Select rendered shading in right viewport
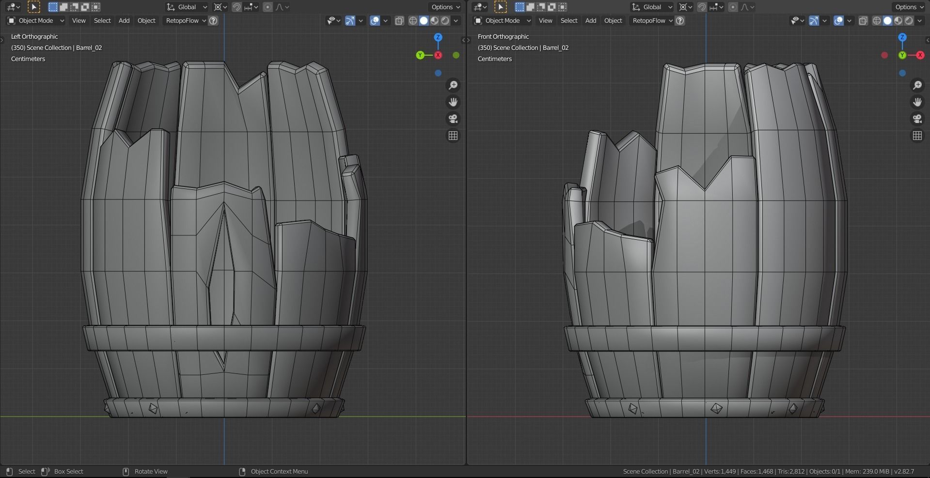 click(909, 20)
